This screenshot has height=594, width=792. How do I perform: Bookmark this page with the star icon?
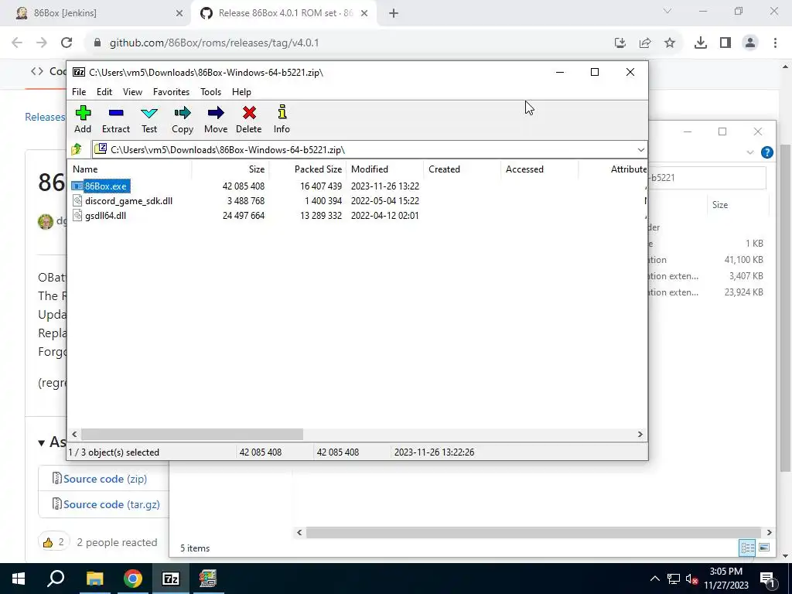tap(670, 43)
